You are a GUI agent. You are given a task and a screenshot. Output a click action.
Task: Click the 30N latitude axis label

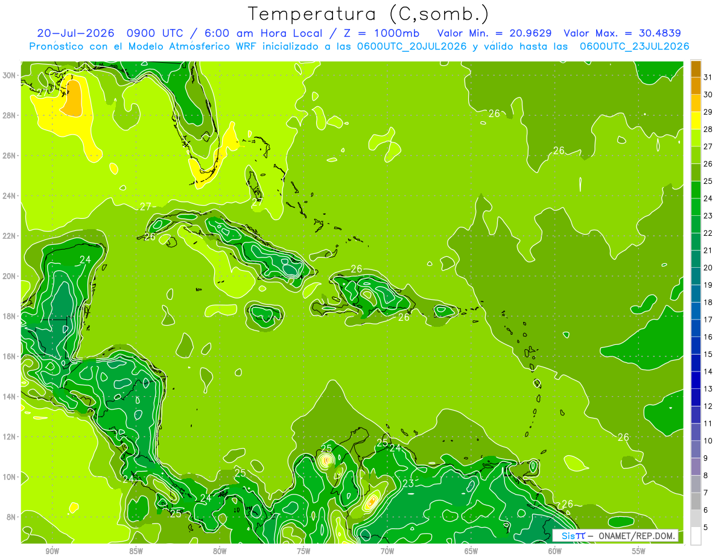(x=10, y=75)
